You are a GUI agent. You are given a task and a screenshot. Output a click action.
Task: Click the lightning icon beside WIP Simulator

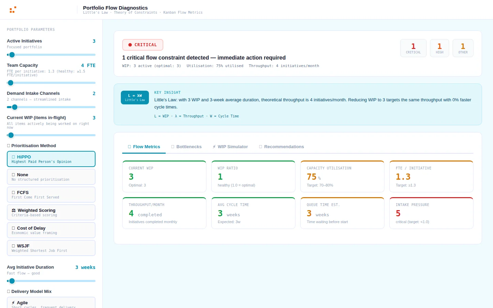click(x=214, y=146)
